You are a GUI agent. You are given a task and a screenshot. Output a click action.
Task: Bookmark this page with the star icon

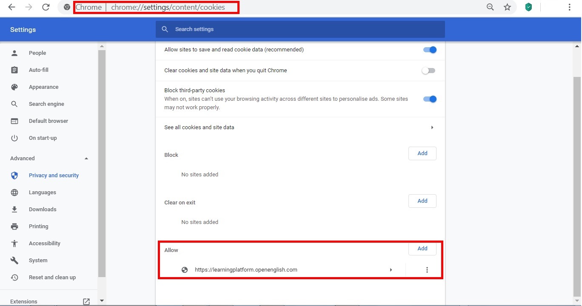click(507, 7)
